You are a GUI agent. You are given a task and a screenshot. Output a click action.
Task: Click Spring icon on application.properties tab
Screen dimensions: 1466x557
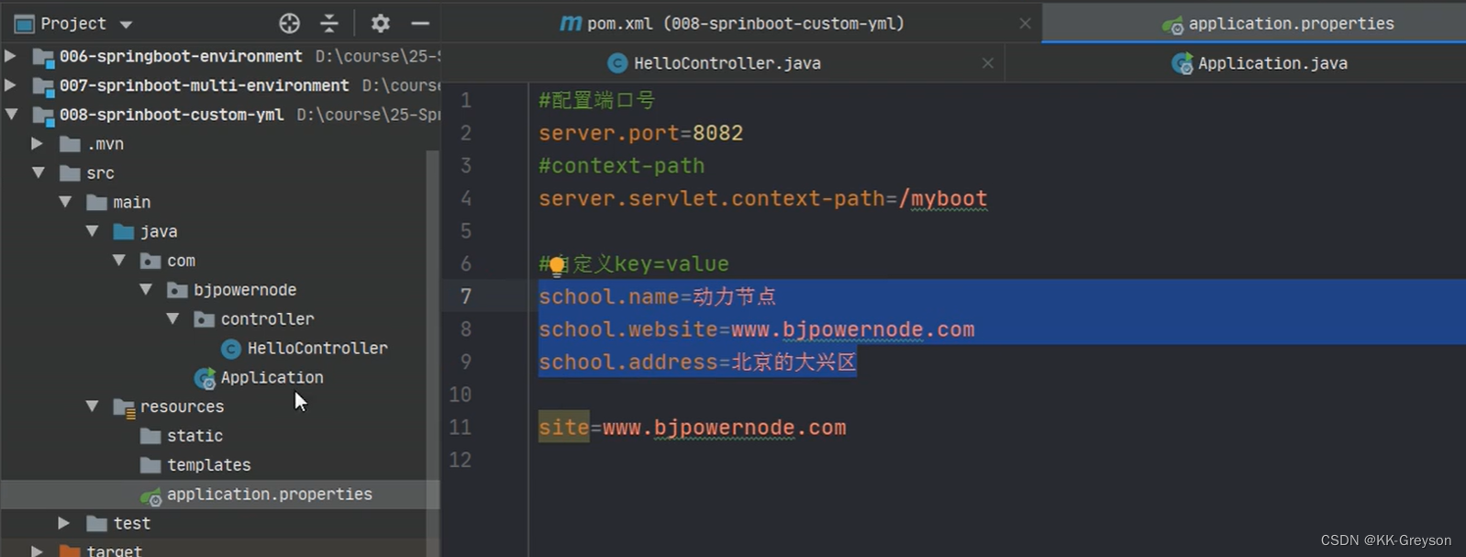[1172, 26]
